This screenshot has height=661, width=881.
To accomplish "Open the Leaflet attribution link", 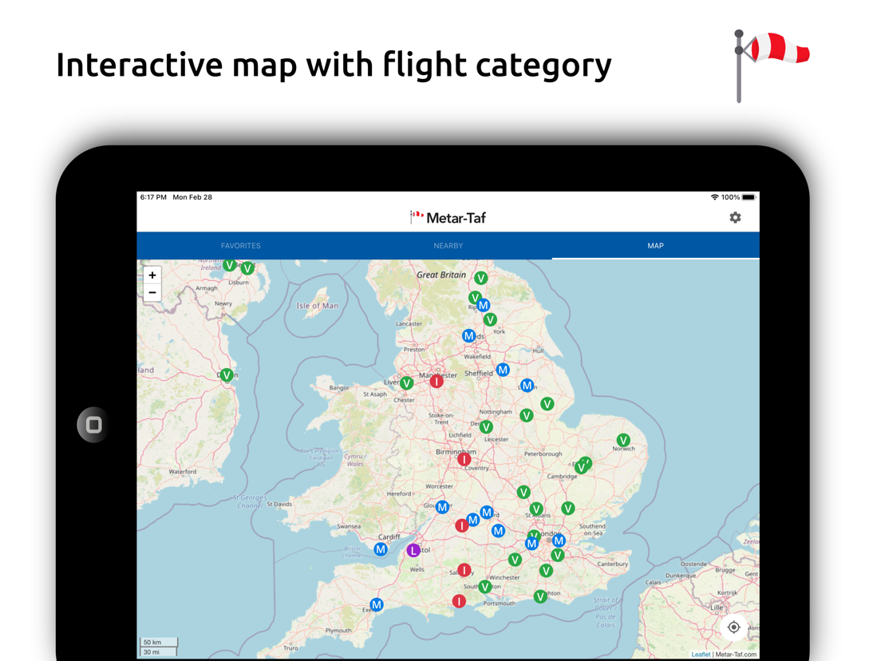I will click(x=701, y=655).
